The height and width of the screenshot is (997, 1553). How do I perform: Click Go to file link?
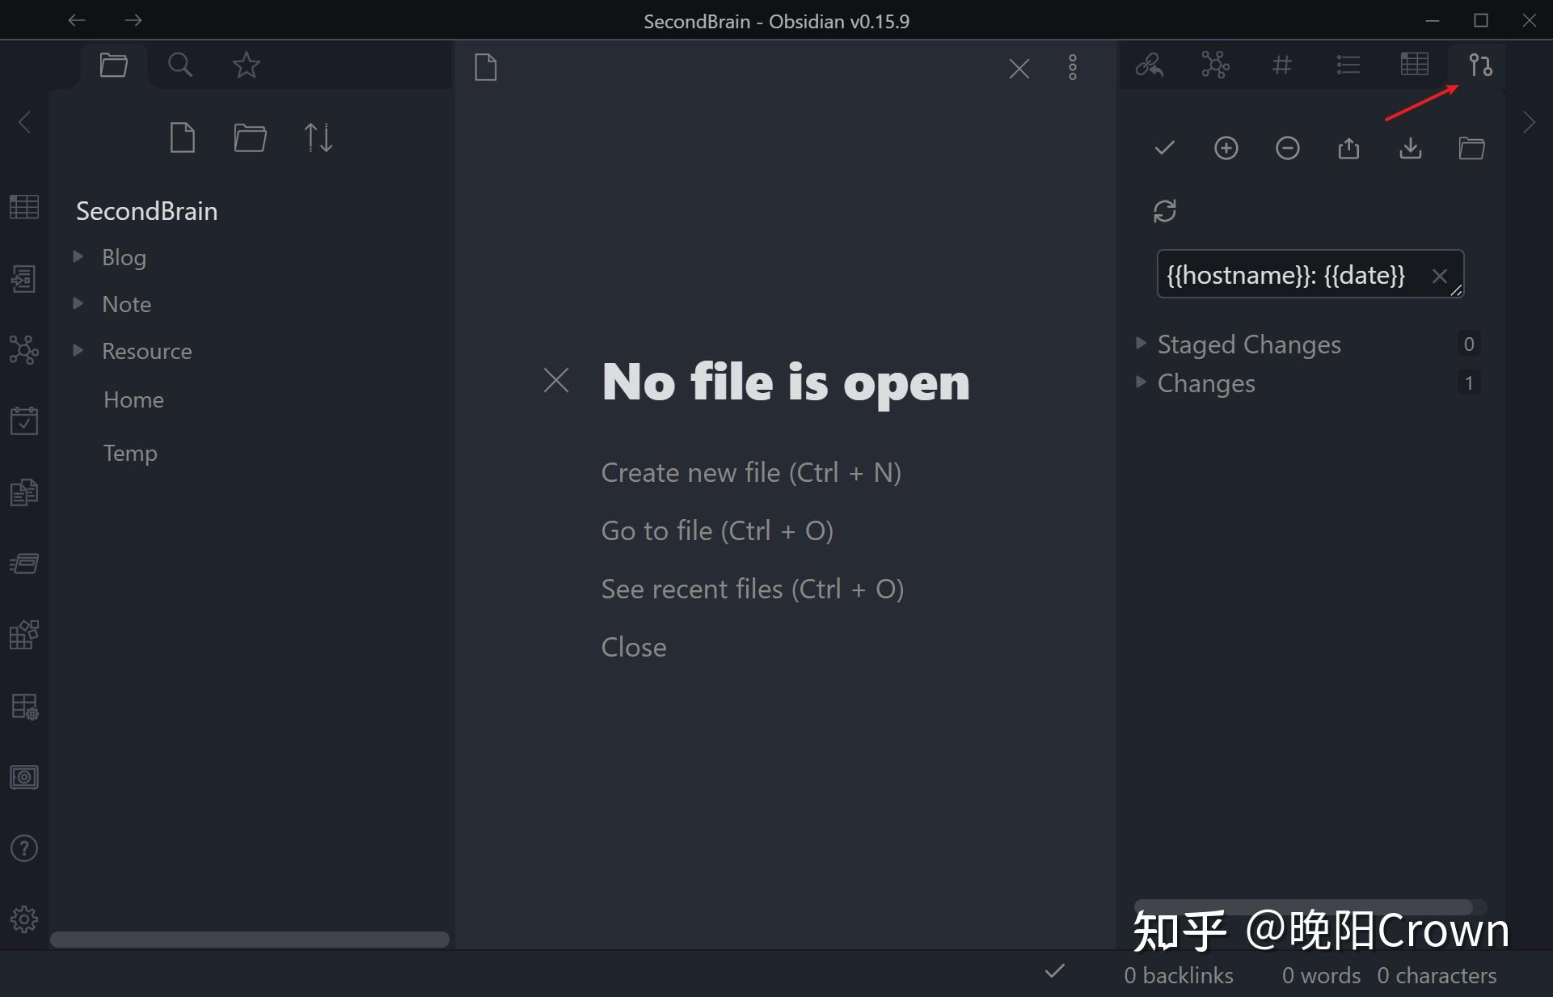click(x=716, y=530)
